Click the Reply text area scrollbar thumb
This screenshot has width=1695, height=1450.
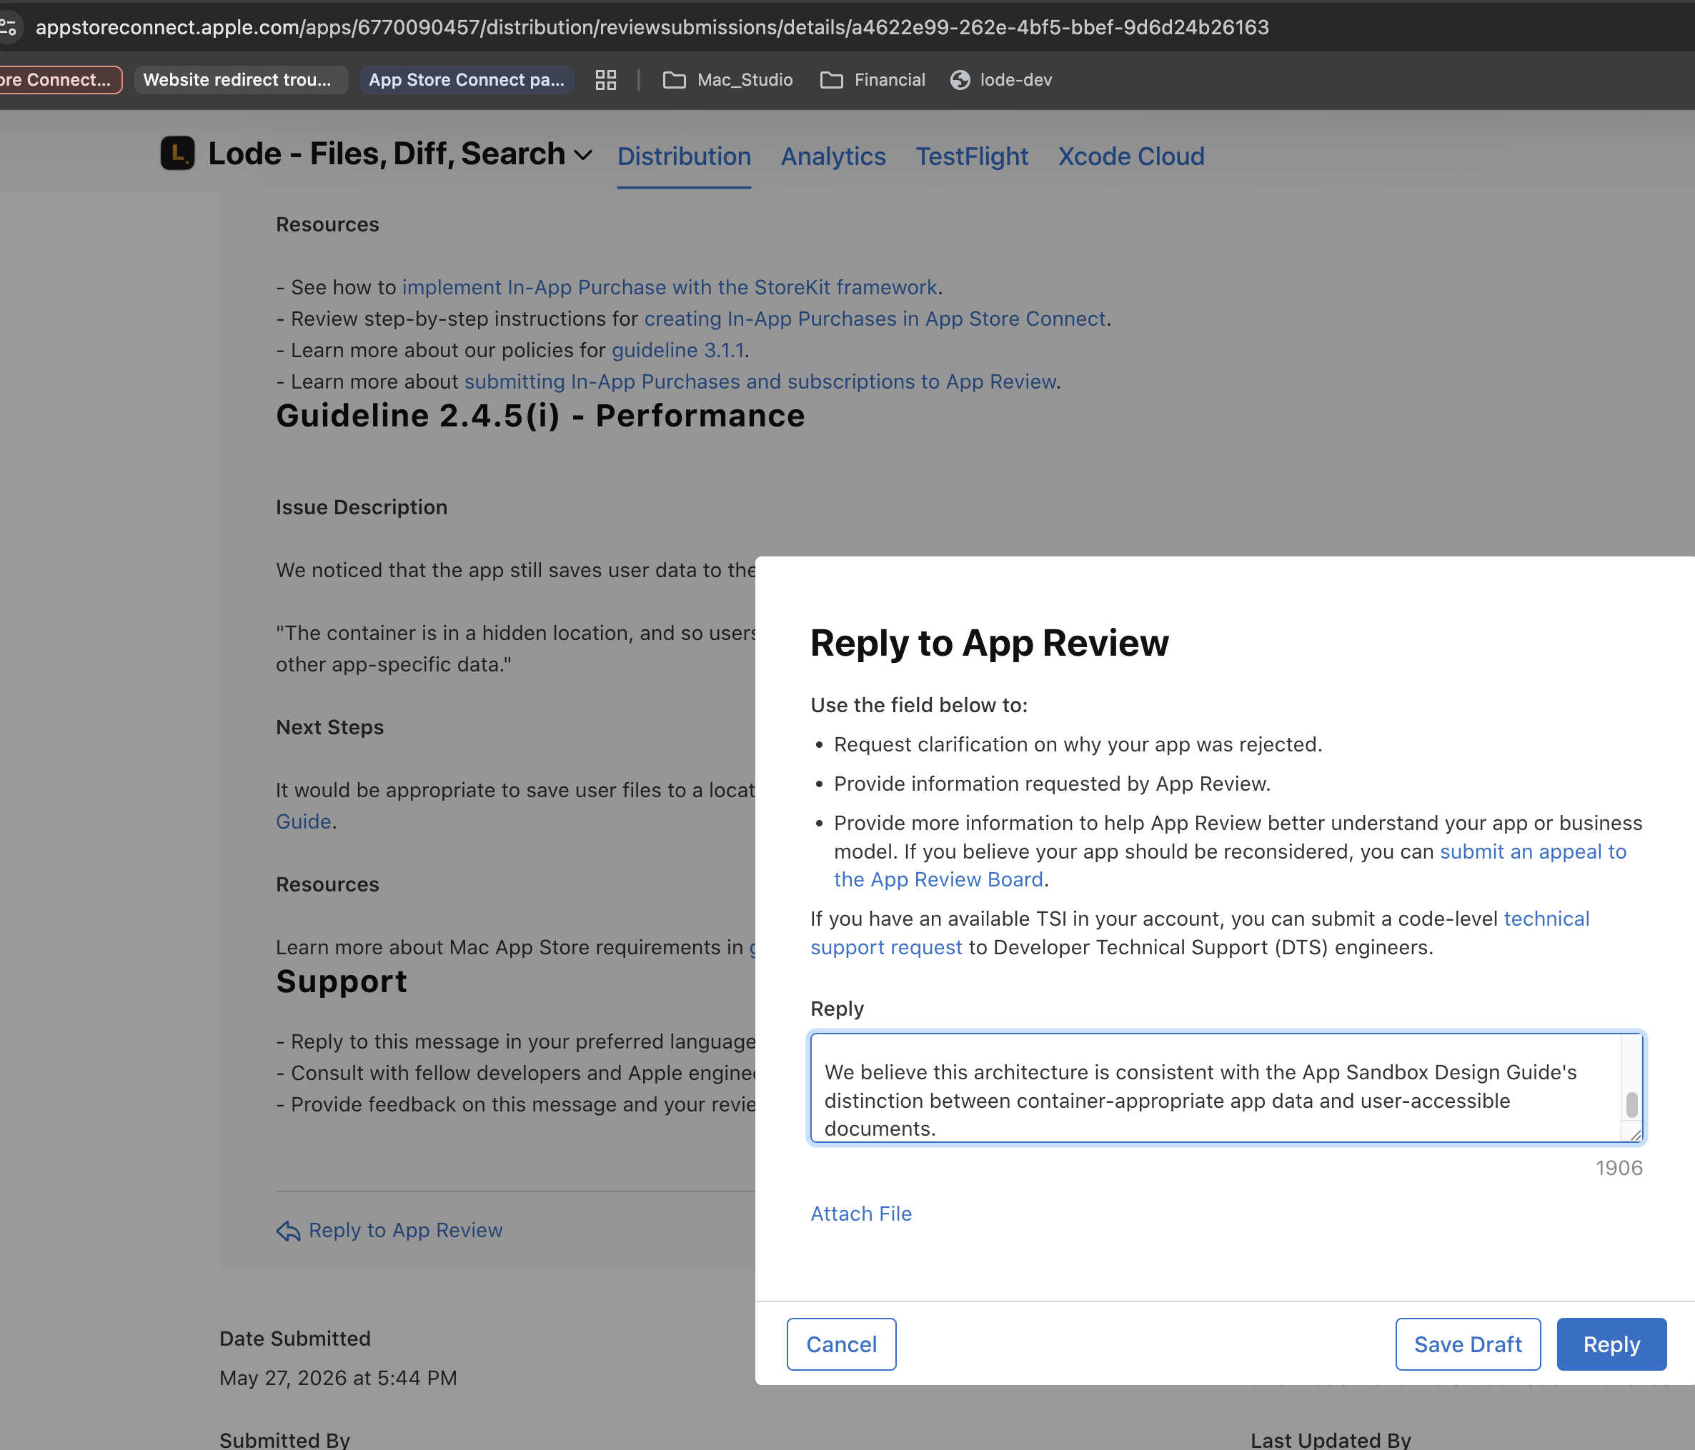pyautogui.click(x=1631, y=1104)
